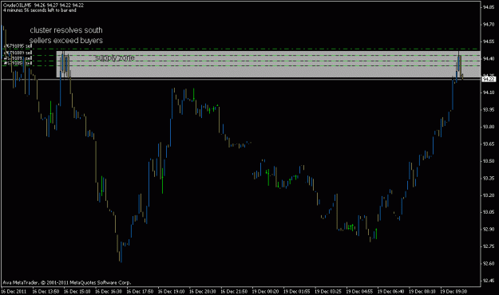
Task: Click the 92.90 price axis label
Action: [x=489, y=229]
